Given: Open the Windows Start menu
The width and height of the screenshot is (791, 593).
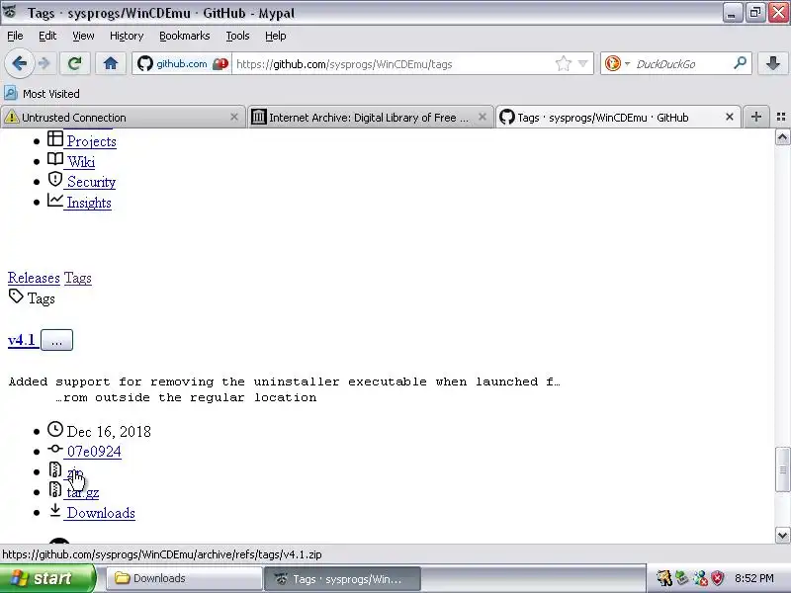Looking at the screenshot, I should (46, 578).
